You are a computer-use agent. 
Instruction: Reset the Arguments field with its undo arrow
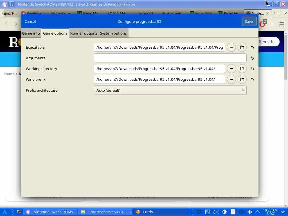tap(252, 58)
